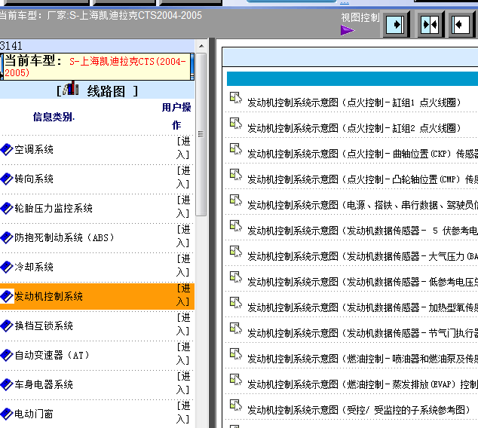Select highlighted 发动机控制系统 category text
478x428 pixels.
click(x=48, y=296)
